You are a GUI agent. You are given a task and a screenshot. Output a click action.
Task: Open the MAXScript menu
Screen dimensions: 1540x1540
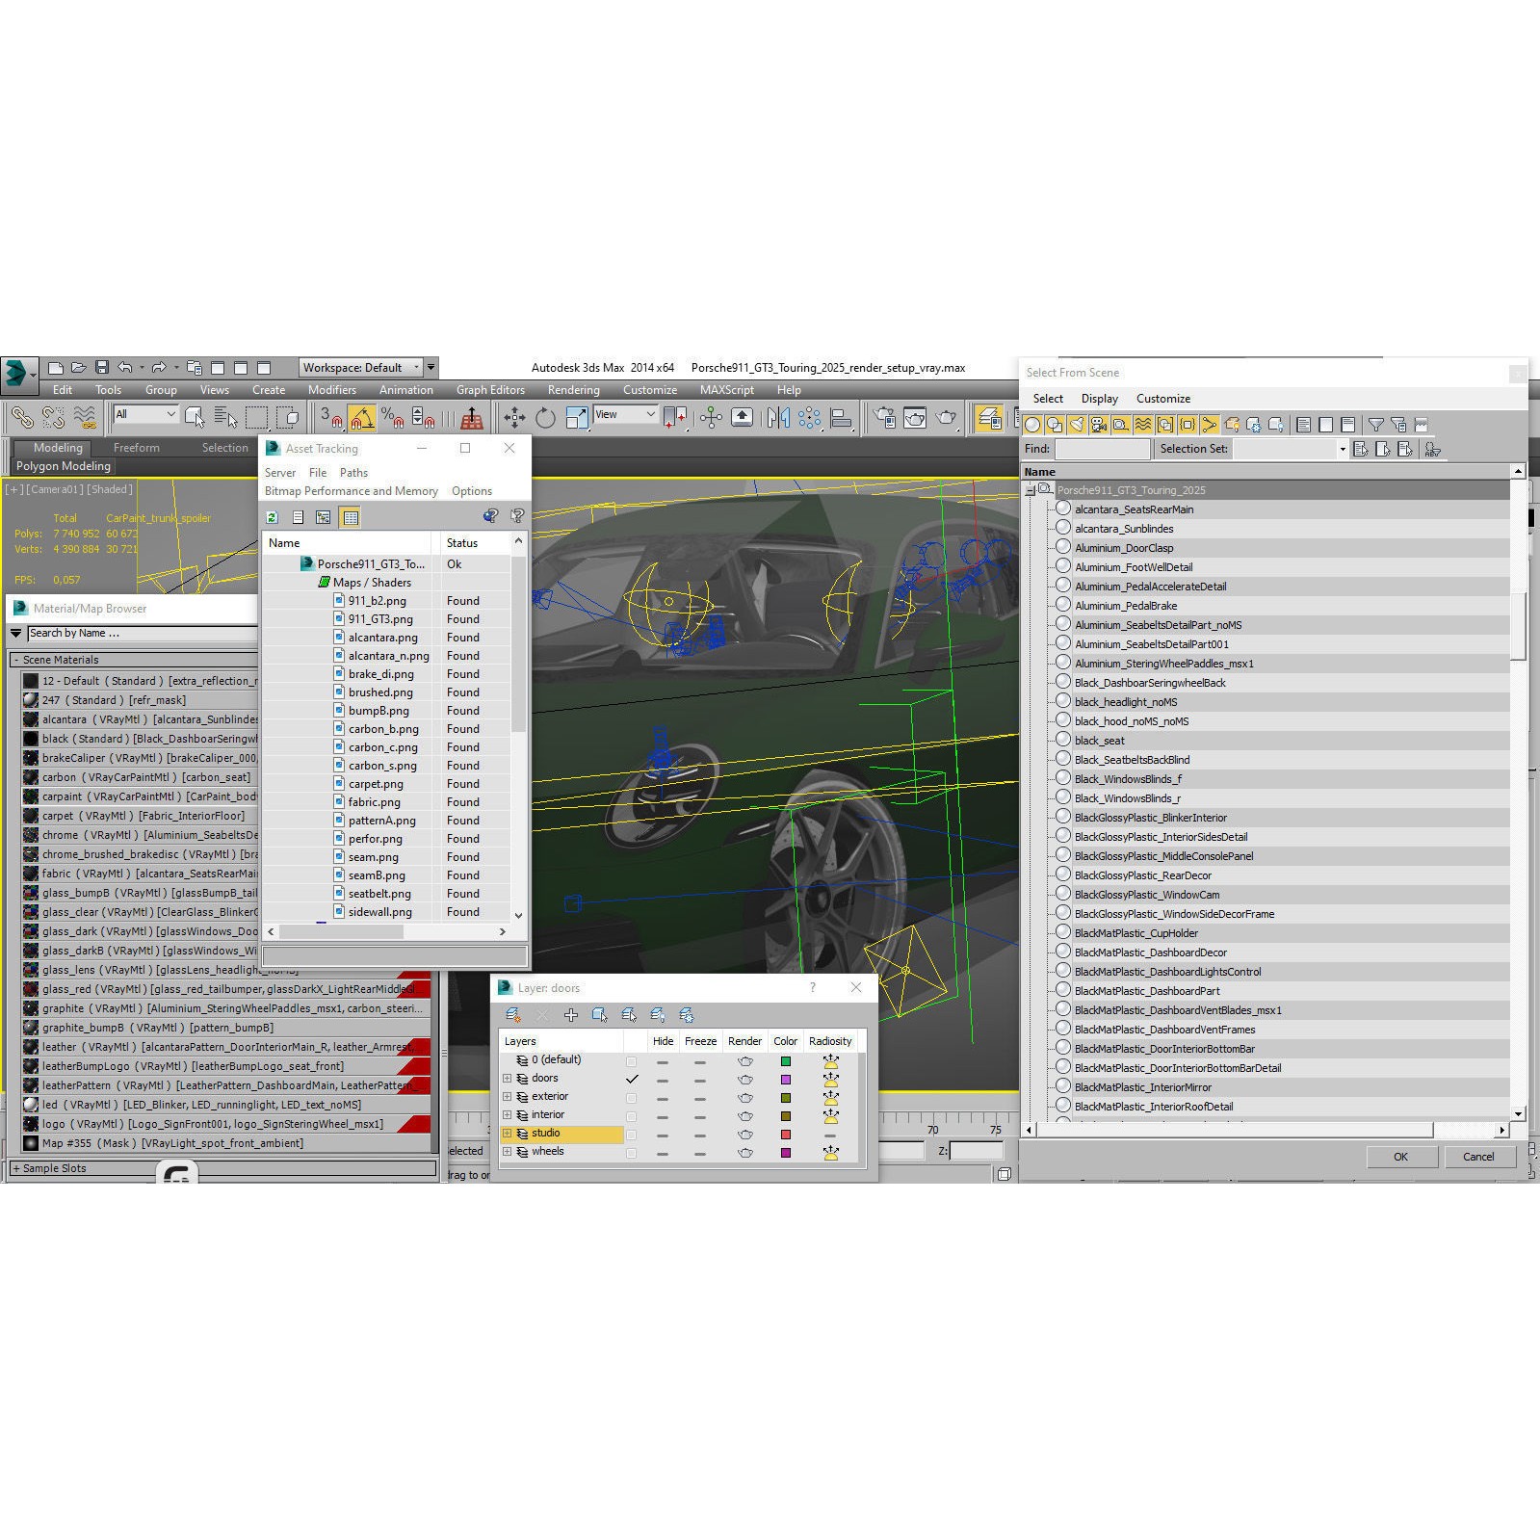coord(727,390)
